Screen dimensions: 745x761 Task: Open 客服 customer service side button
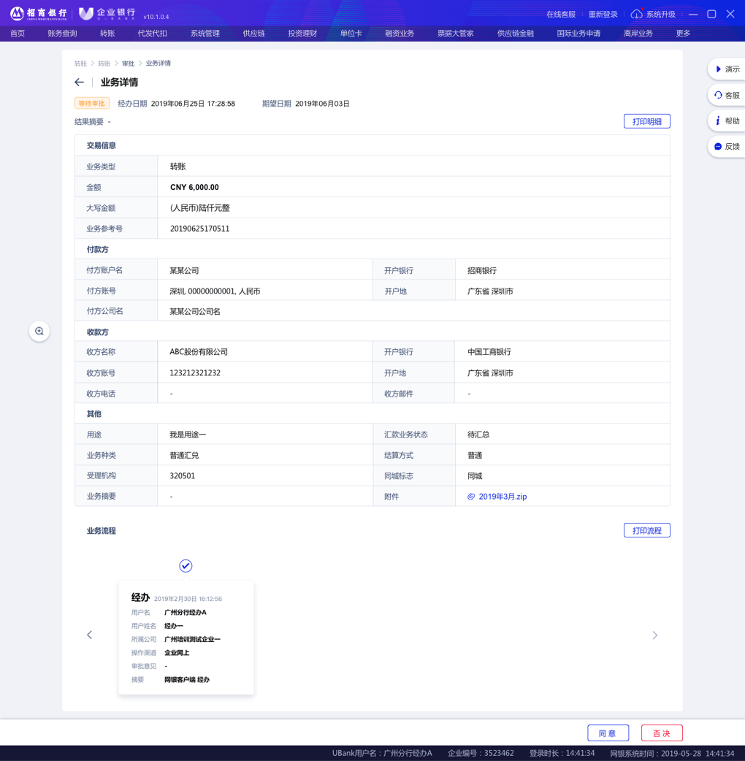[727, 95]
